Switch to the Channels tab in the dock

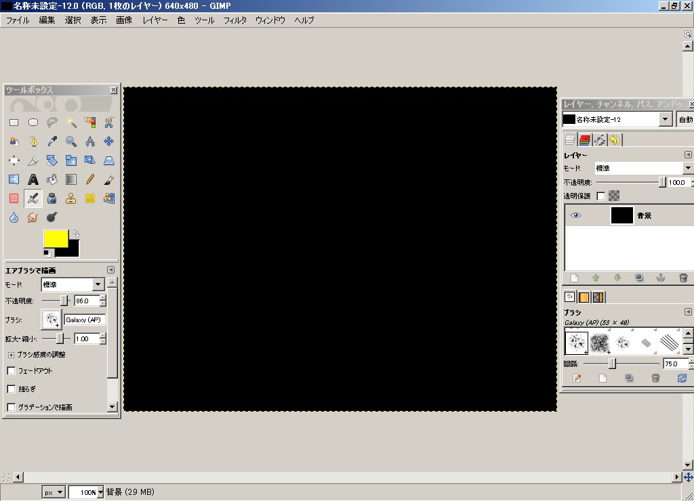pyautogui.click(x=585, y=140)
